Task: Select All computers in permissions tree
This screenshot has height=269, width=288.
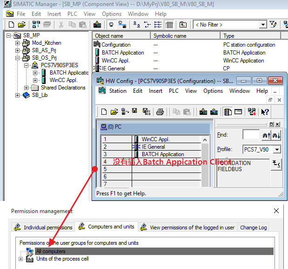Action: [154, 251]
